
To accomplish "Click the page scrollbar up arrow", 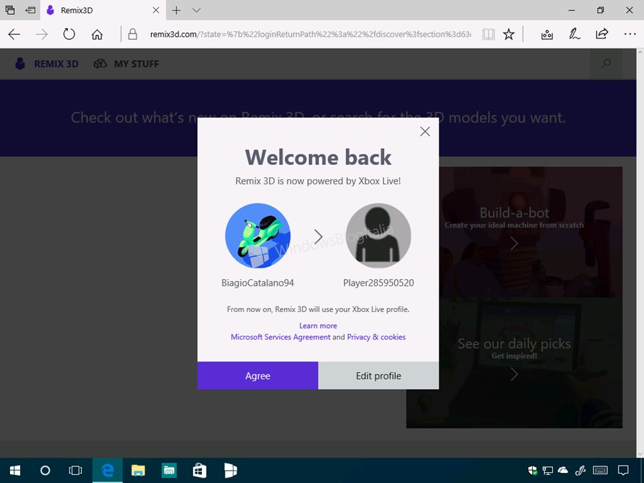I will click(x=640, y=52).
